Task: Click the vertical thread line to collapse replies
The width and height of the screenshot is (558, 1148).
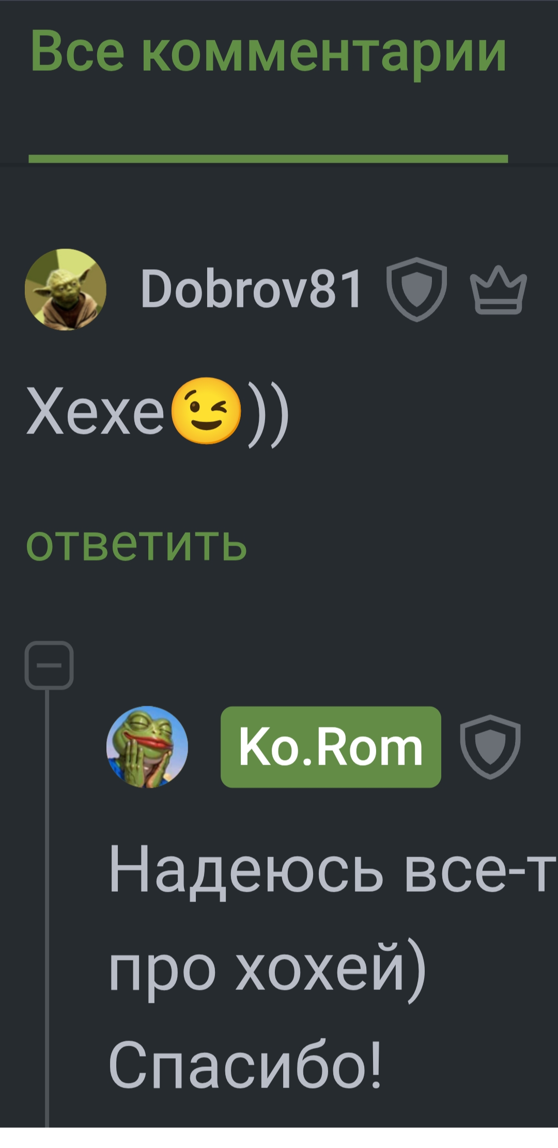Action: 47,909
